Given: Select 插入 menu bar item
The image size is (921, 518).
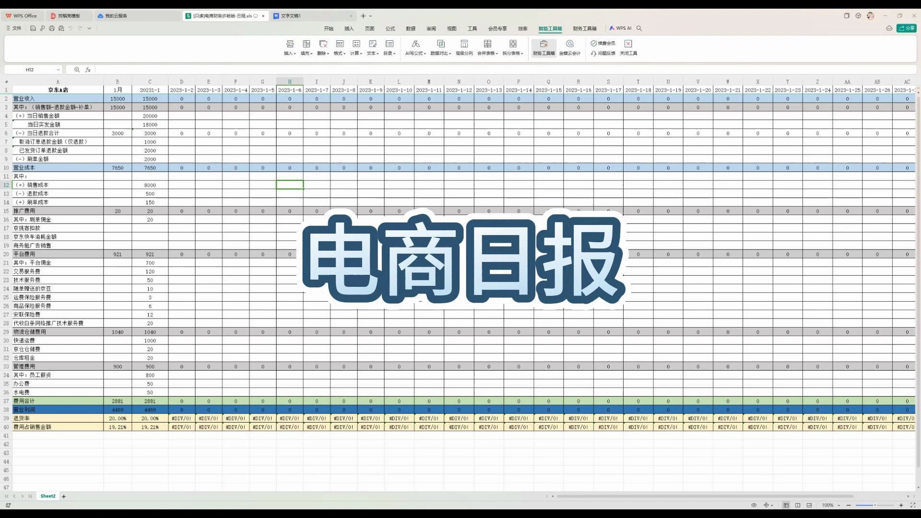Looking at the screenshot, I should point(349,28).
